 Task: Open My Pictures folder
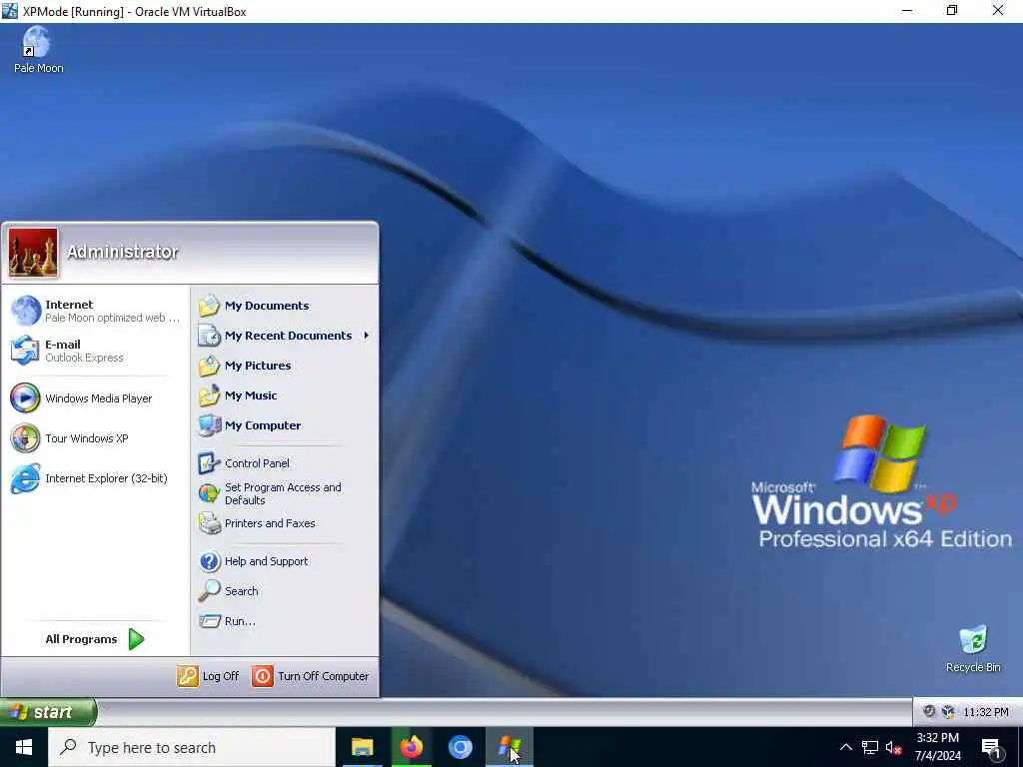[x=285, y=366]
